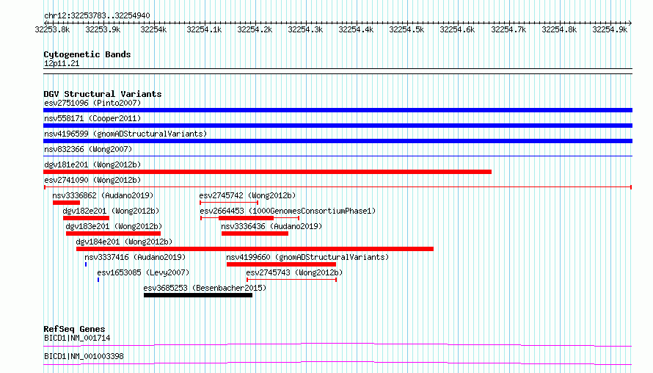This screenshot has height=373, width=653.
Task: Click the 32254.6k ruler tick label
Action: click(457, 29)
